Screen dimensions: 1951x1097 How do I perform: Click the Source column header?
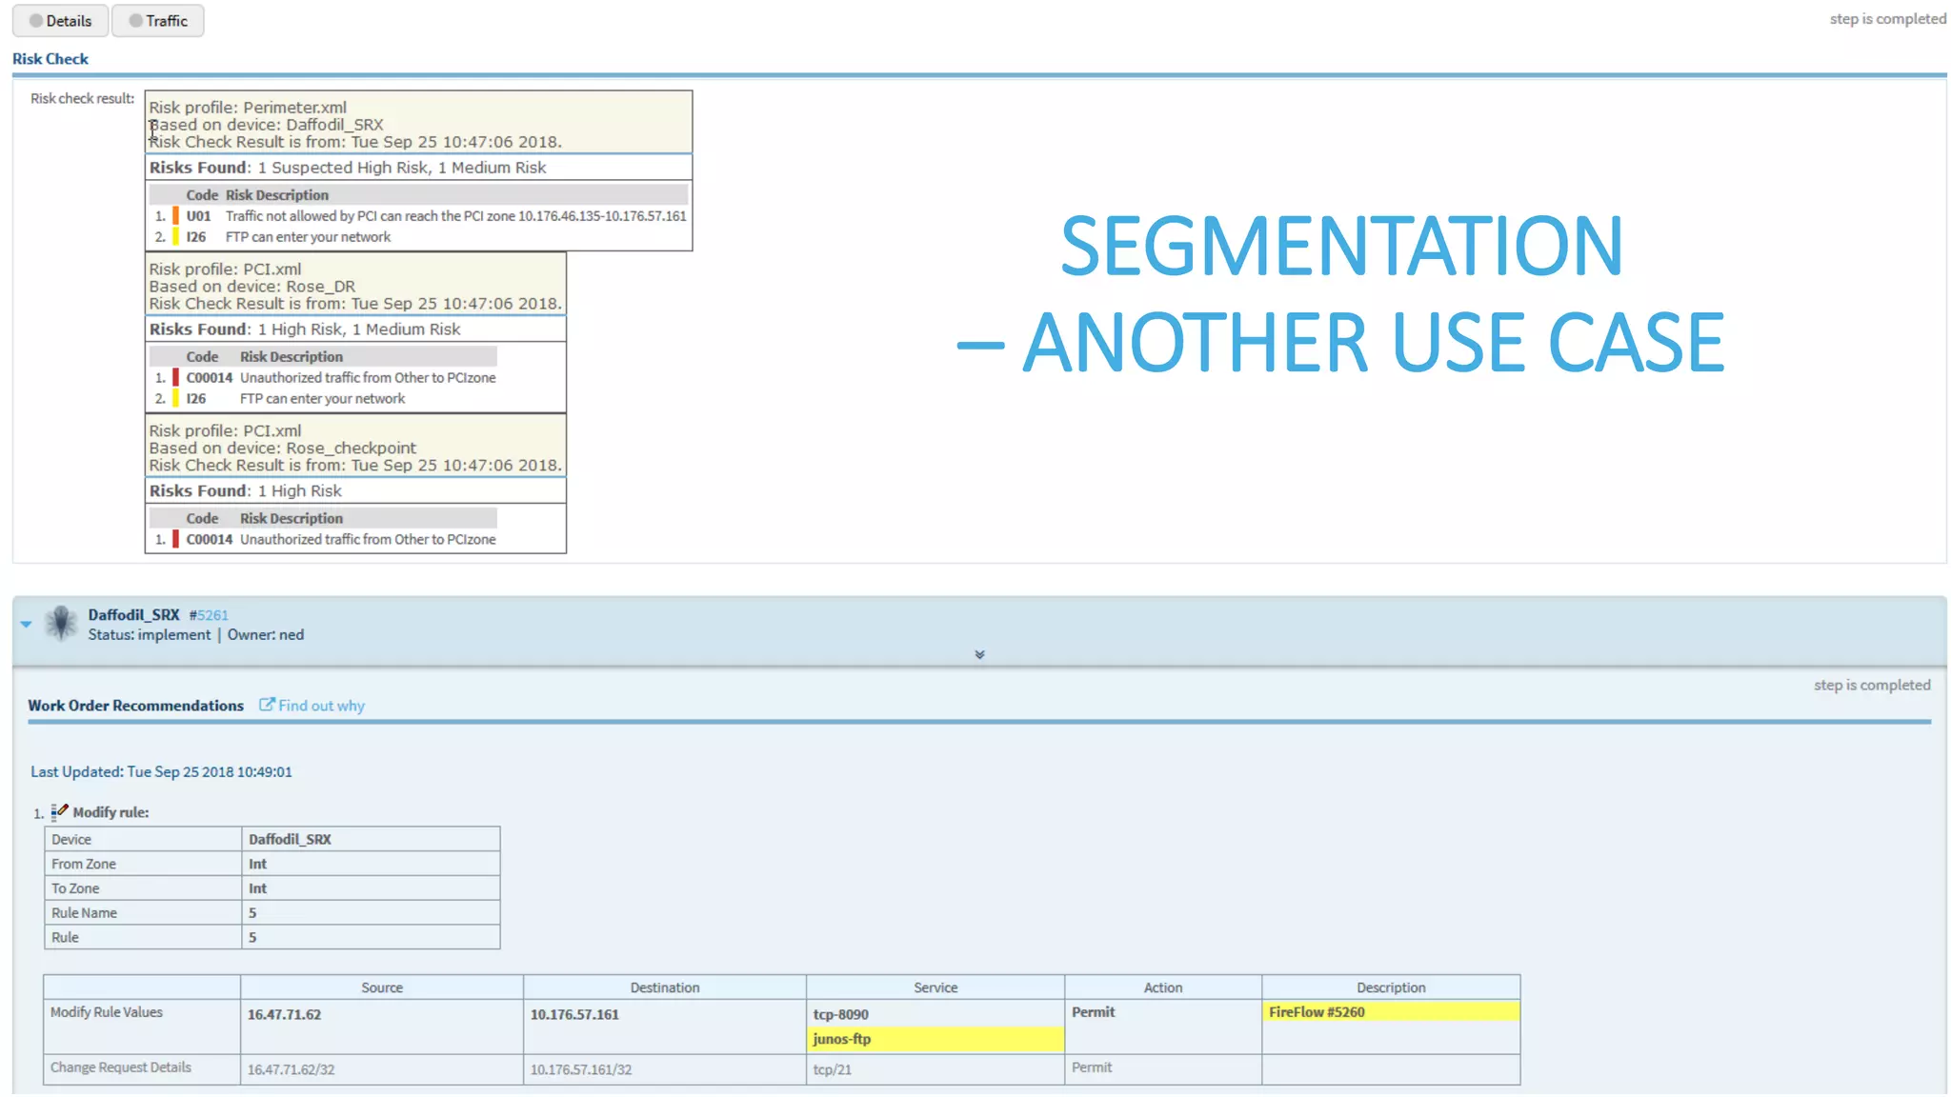[x=382, y=987]
